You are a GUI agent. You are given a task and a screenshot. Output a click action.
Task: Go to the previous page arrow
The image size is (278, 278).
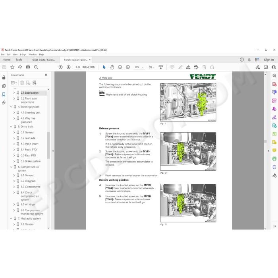[61, 67]
